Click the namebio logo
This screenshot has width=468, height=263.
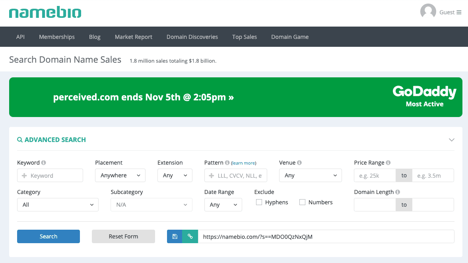coord(45,12)
